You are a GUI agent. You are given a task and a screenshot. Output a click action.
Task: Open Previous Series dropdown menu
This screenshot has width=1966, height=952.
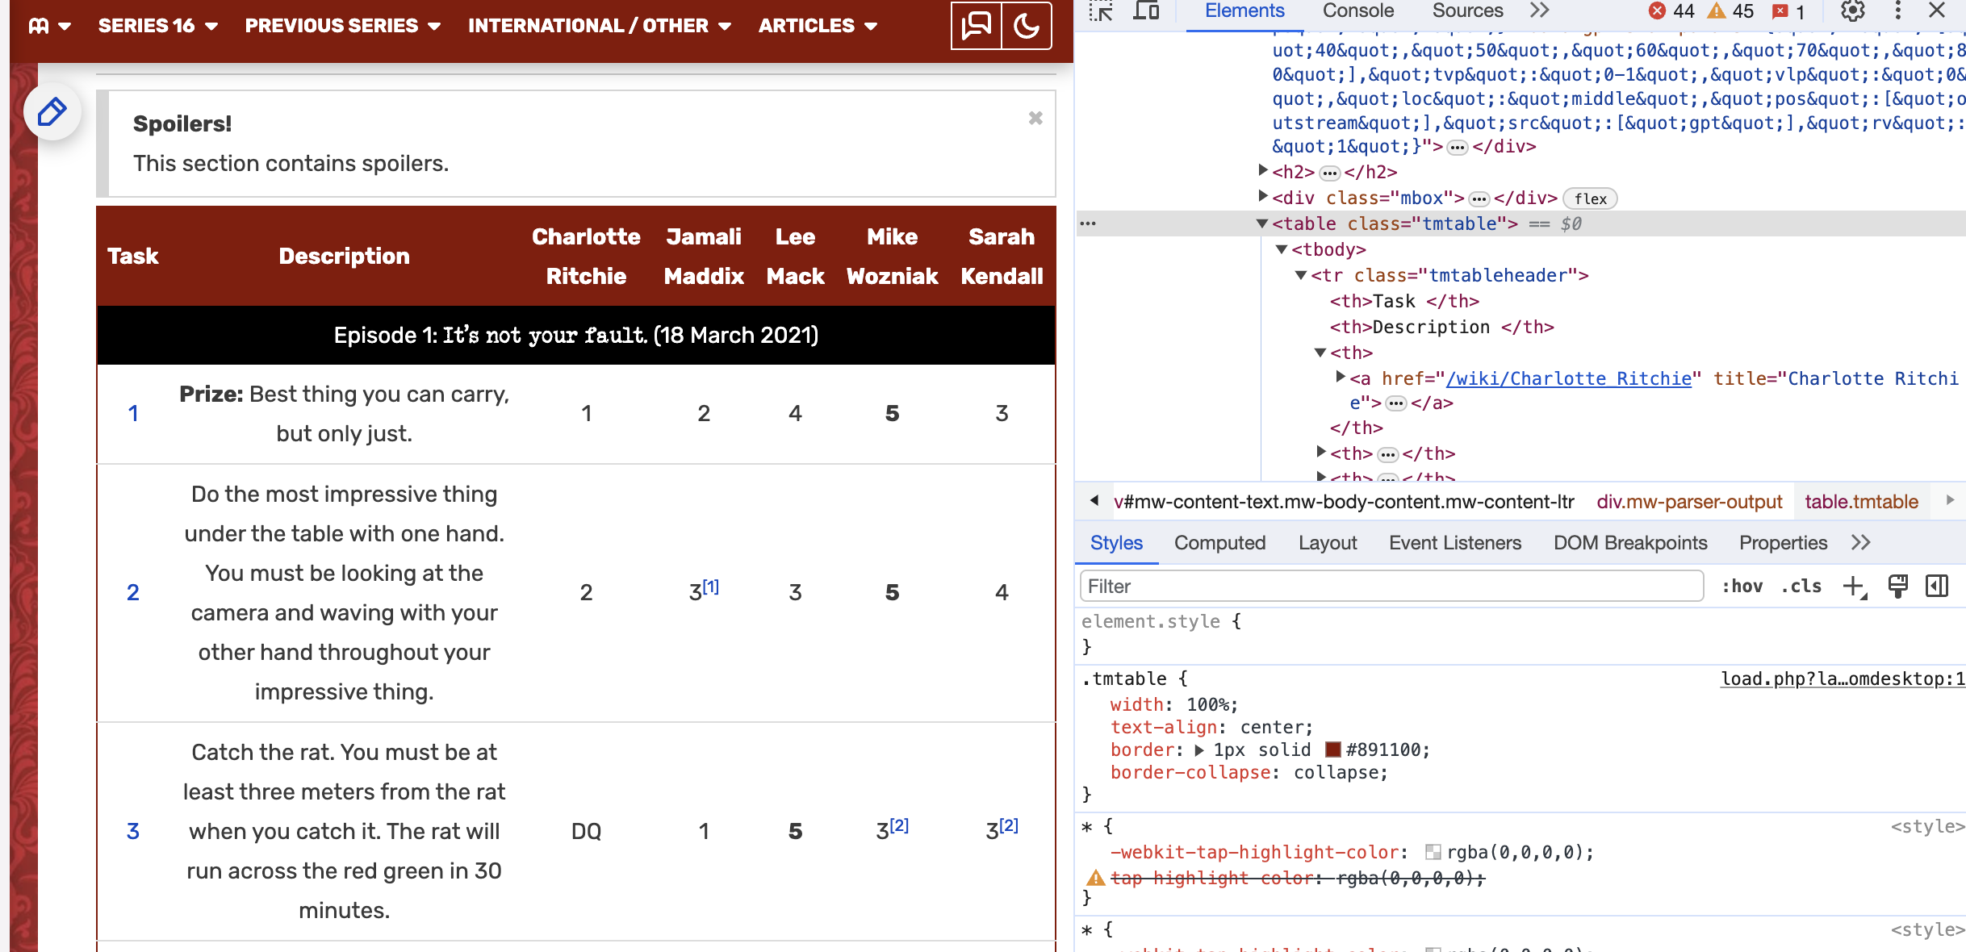[x=343, y=26]
